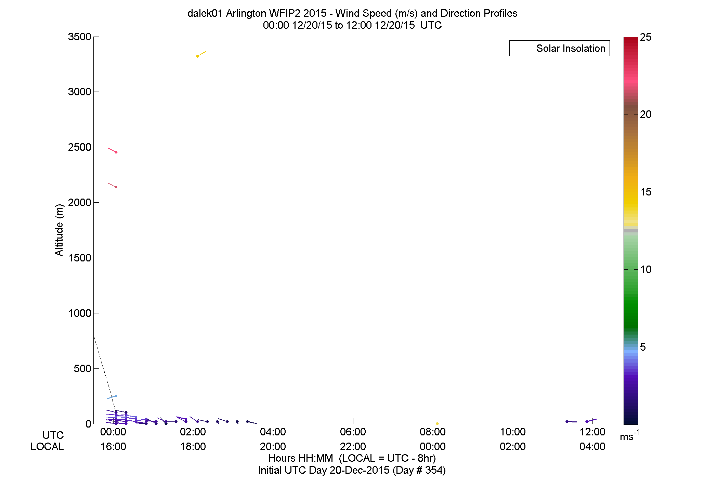Click the Solar Insolation legend entry
This screenshot has width=718, height=487.
tap(560, 49)
